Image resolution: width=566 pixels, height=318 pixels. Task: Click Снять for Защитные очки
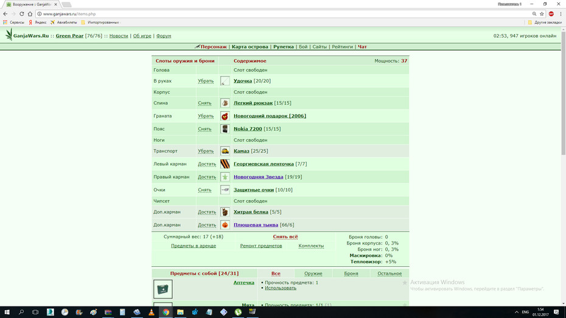(204, 190)
